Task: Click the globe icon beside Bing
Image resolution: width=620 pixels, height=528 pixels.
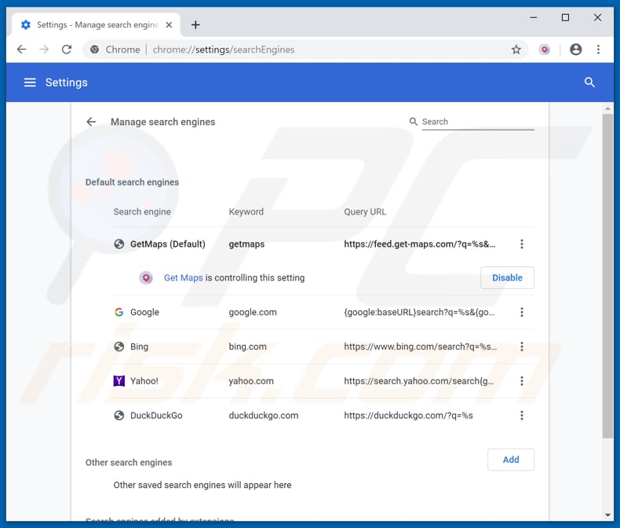Action: coord(119,346)
